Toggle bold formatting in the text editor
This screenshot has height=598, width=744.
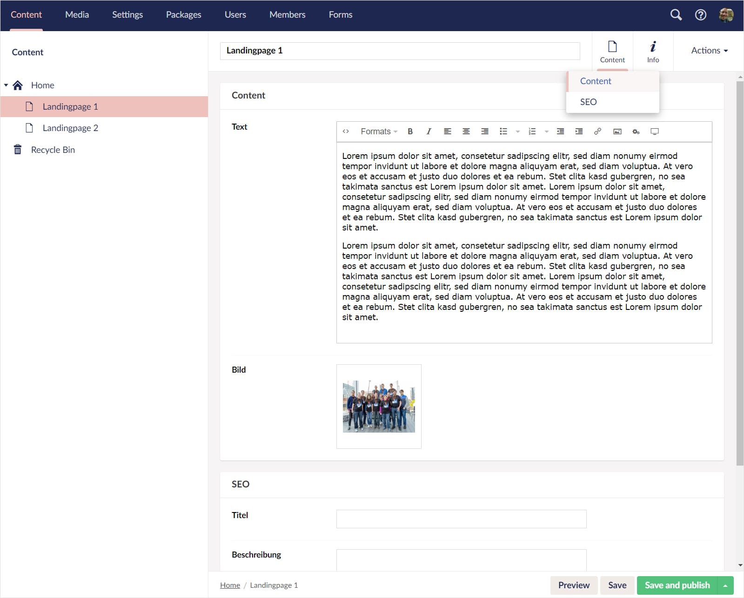(x=410, y=131)
